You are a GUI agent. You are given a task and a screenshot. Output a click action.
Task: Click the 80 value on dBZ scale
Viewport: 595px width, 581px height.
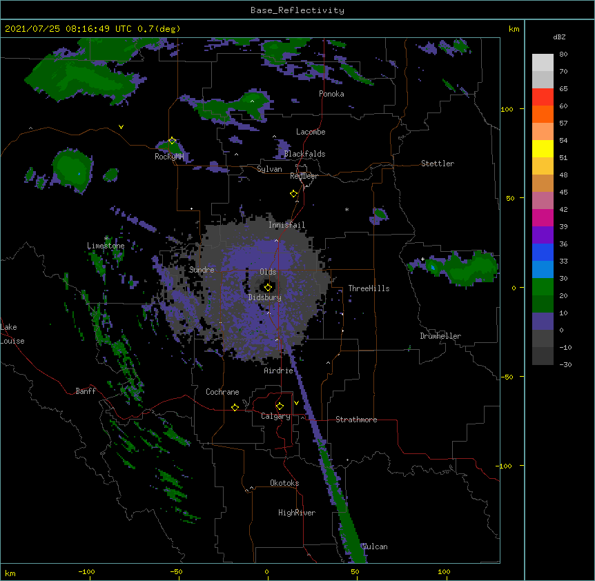(x=563, y=55)
